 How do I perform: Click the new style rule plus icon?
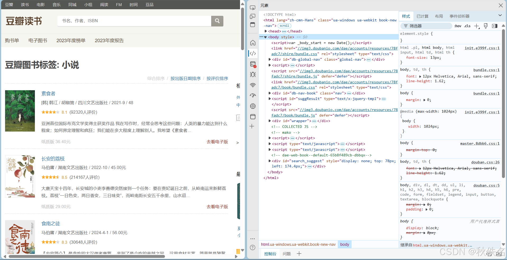[477, 26]
